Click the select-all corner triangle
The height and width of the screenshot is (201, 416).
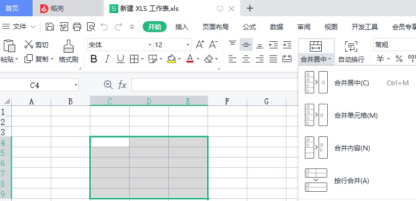[7, 101]
